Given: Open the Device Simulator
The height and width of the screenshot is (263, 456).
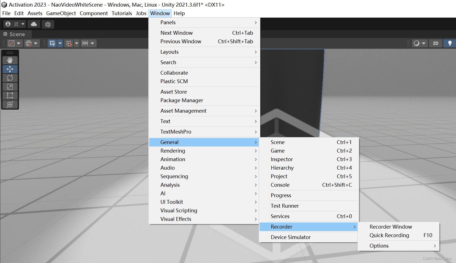Looking at the screenshot, I should click(x=309, y=237).
